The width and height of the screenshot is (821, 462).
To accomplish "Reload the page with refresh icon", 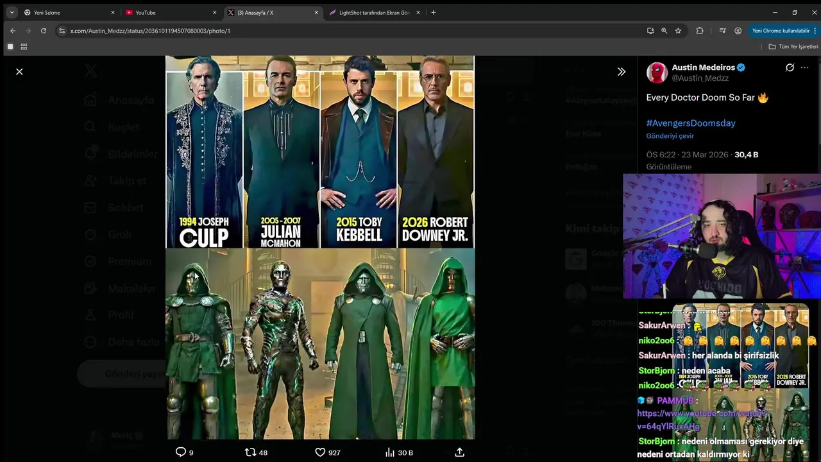I will coord(44,30).
